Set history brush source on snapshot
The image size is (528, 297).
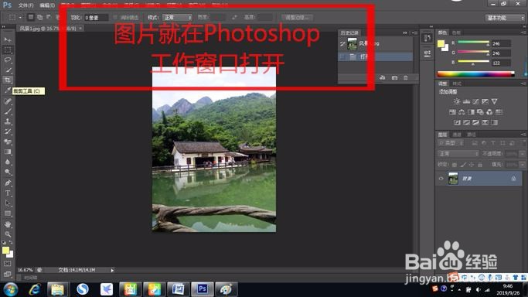pos(342,44)
